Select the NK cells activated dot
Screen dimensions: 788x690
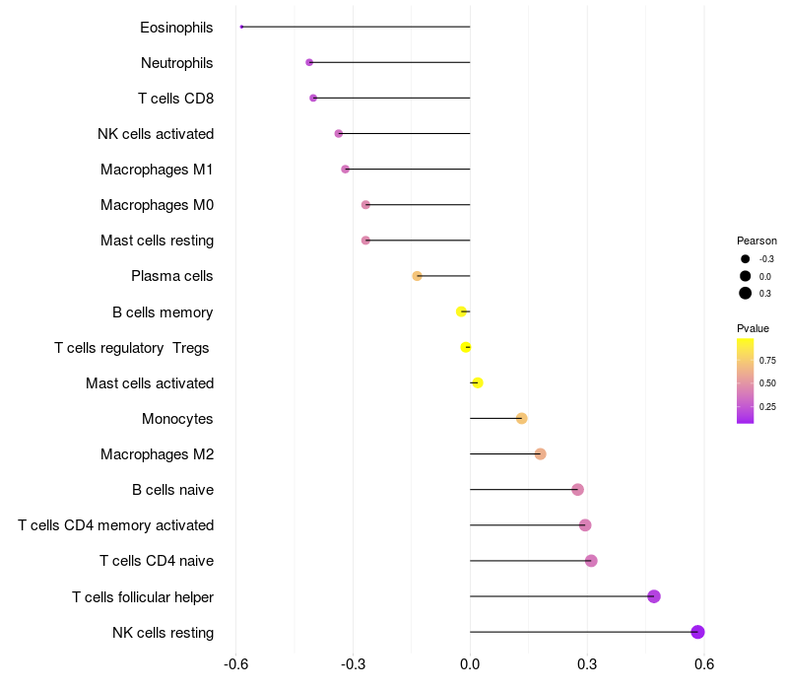[338, 134]
